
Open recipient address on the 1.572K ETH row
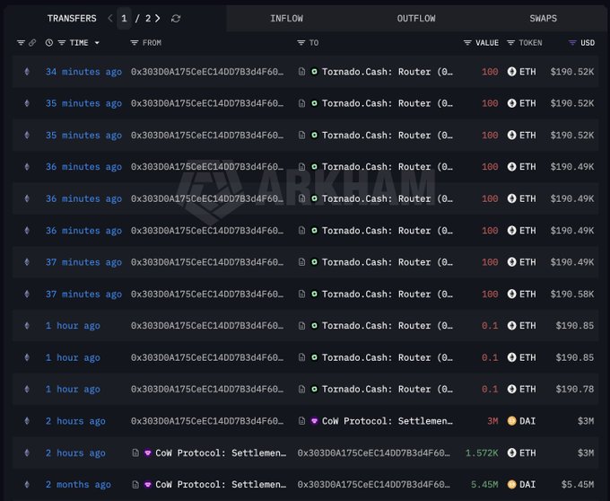[x=373, y=453]
